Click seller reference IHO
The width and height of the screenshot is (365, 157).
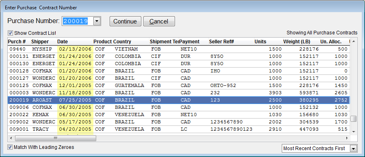coord(215,71)
